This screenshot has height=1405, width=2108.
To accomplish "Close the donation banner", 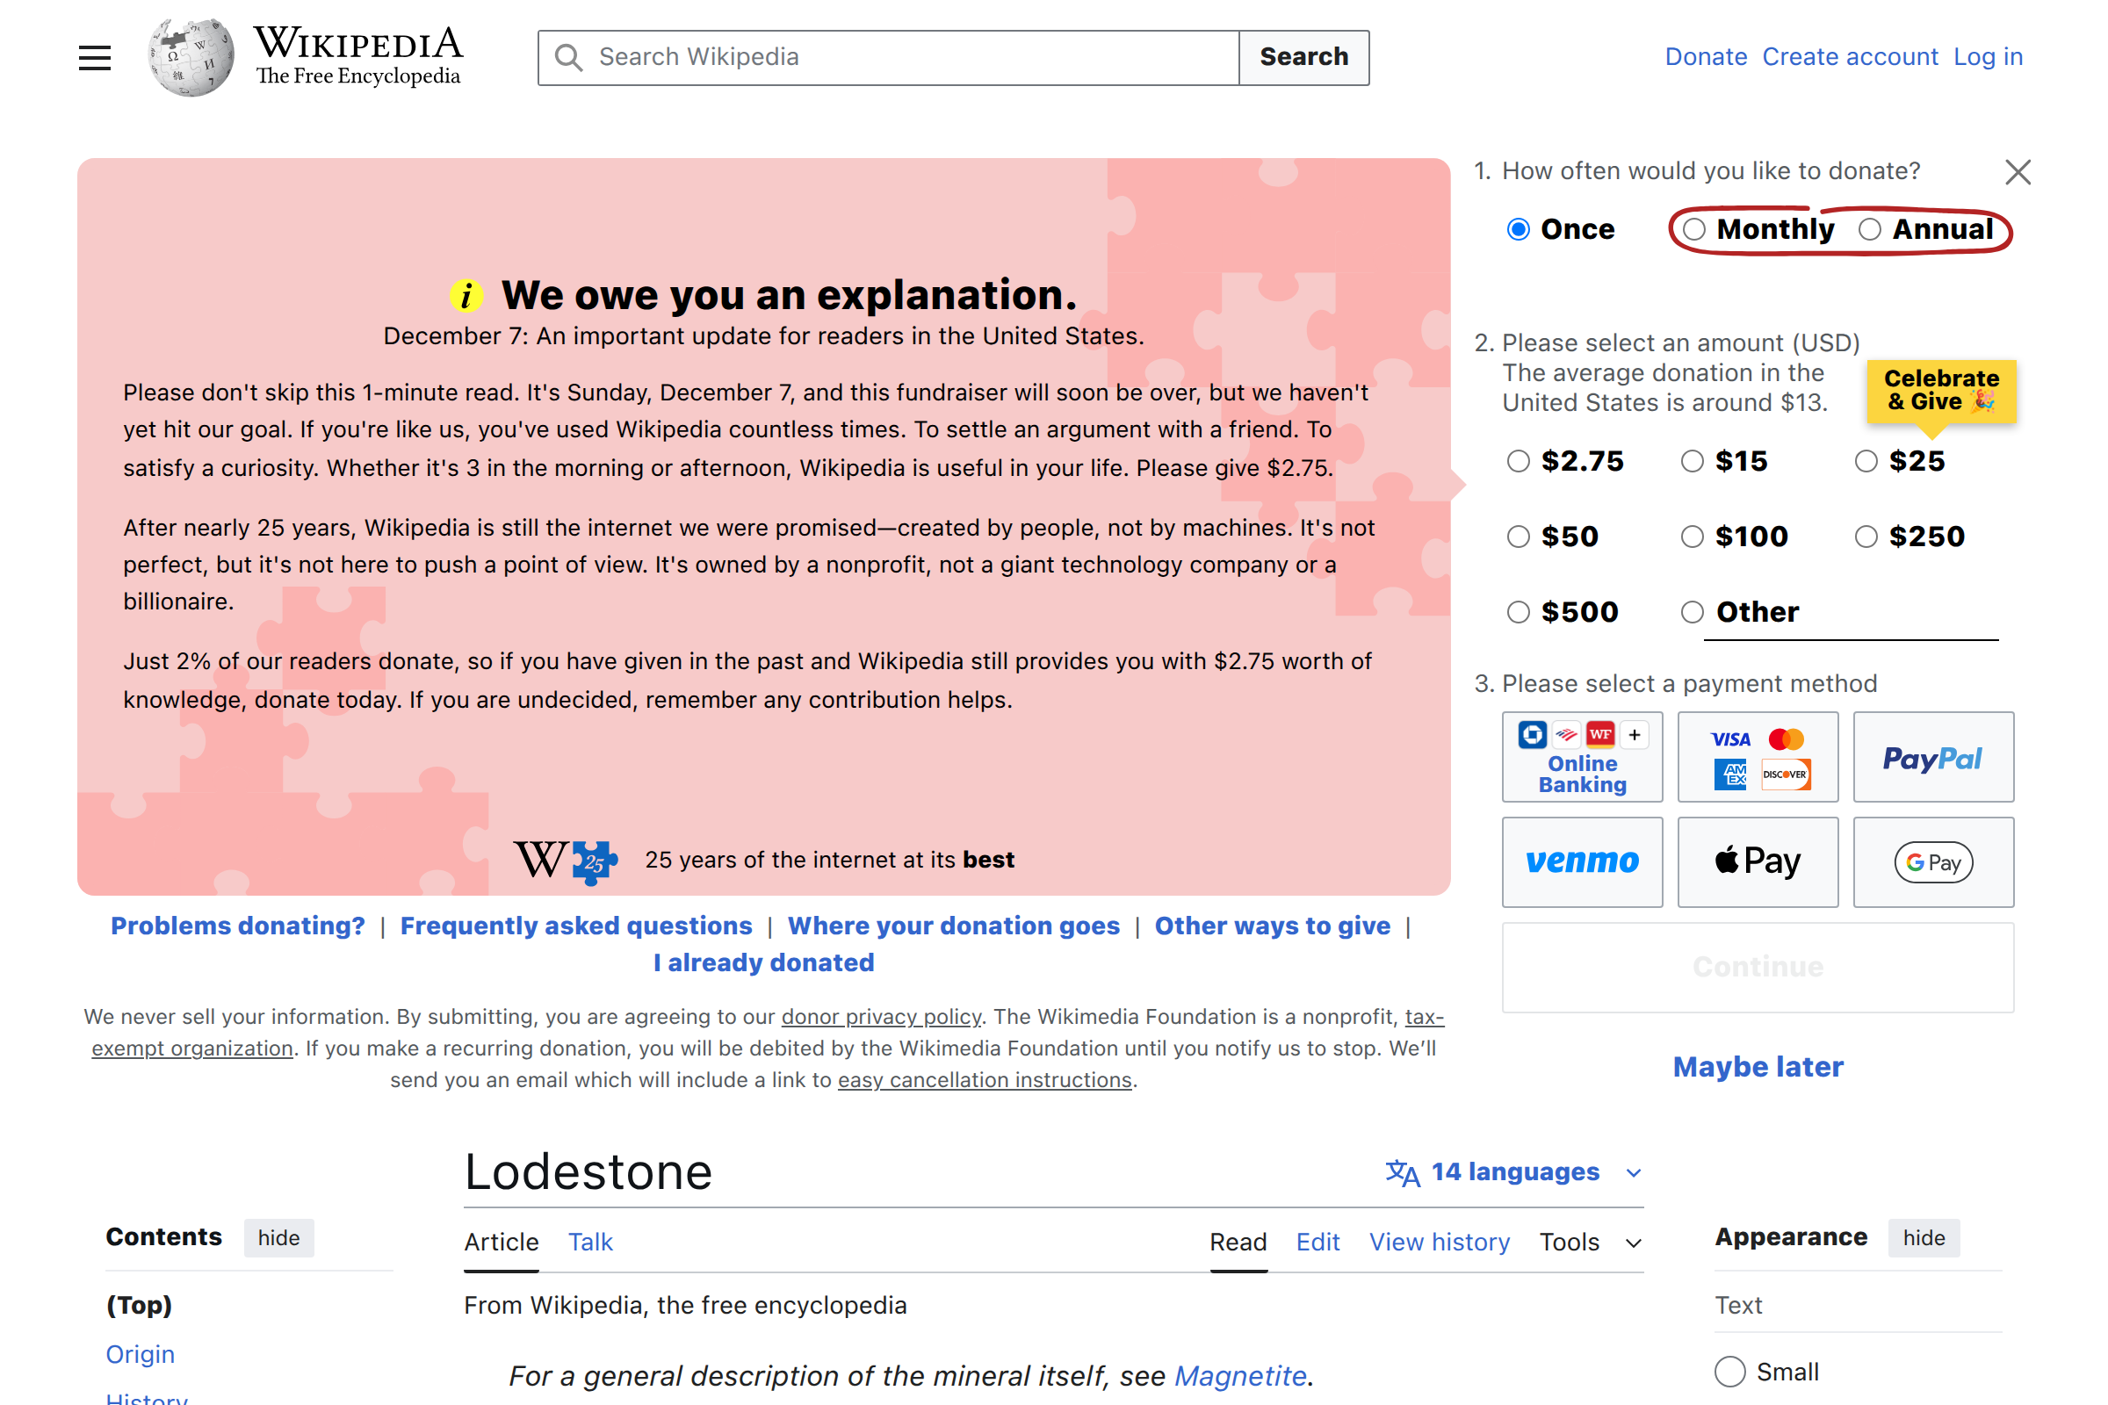I will point(2018,172).
